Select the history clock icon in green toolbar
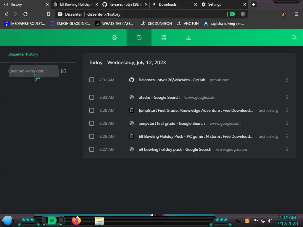303x227 pixels. [139, 38]
